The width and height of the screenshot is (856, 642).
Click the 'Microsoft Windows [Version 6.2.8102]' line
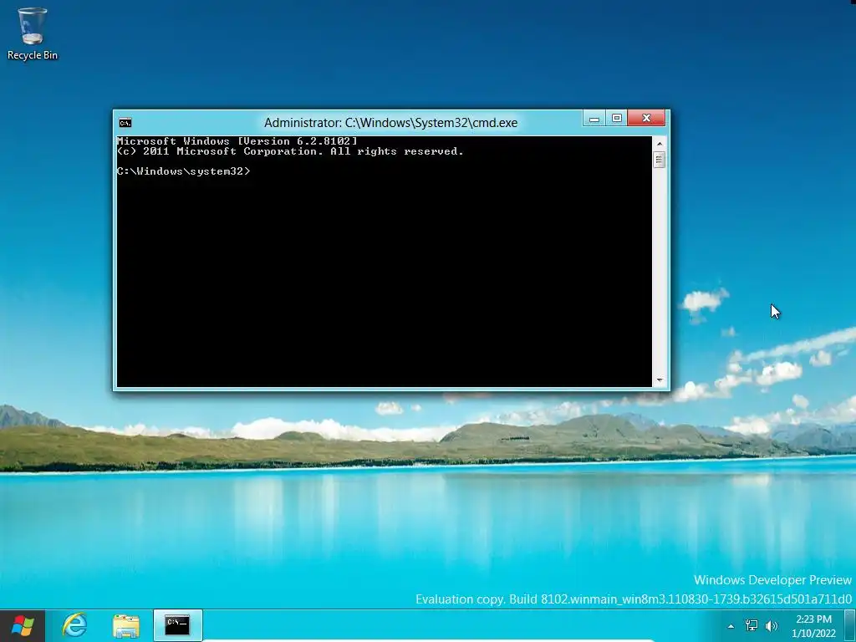237,140
